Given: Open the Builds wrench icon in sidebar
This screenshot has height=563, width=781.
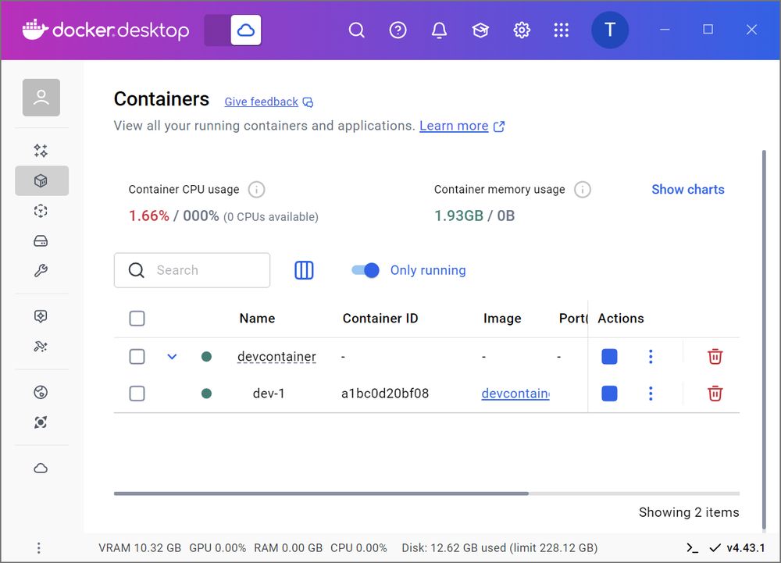Looking at the screenshot, I should (41, 271).
